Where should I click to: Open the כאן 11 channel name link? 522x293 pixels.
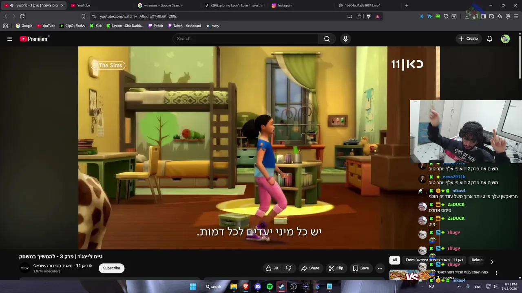click(60, 266)
